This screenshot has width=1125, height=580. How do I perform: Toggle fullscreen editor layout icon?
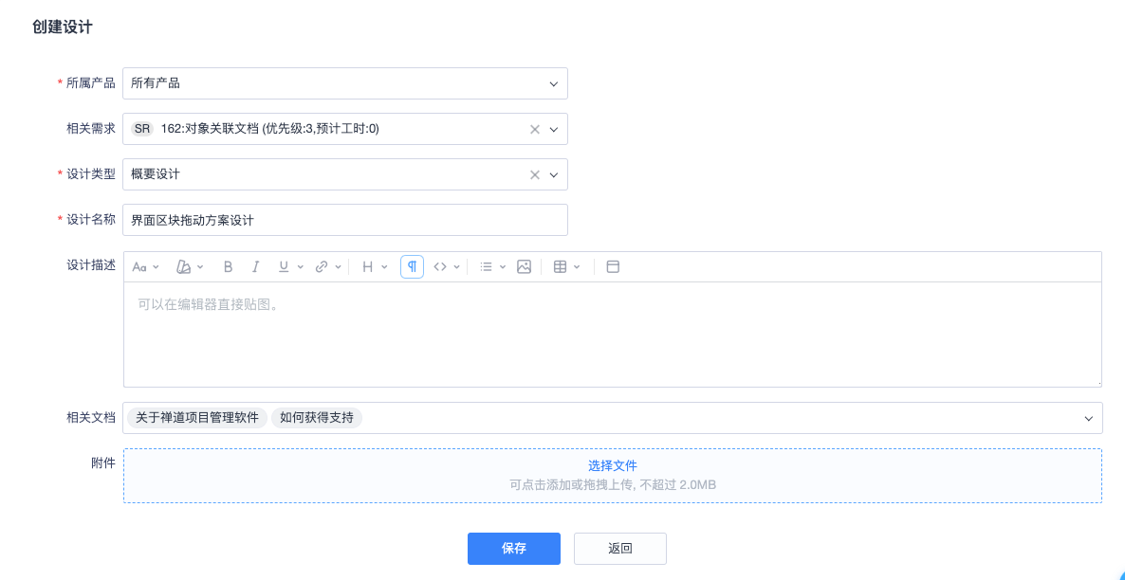click(613, 267)
